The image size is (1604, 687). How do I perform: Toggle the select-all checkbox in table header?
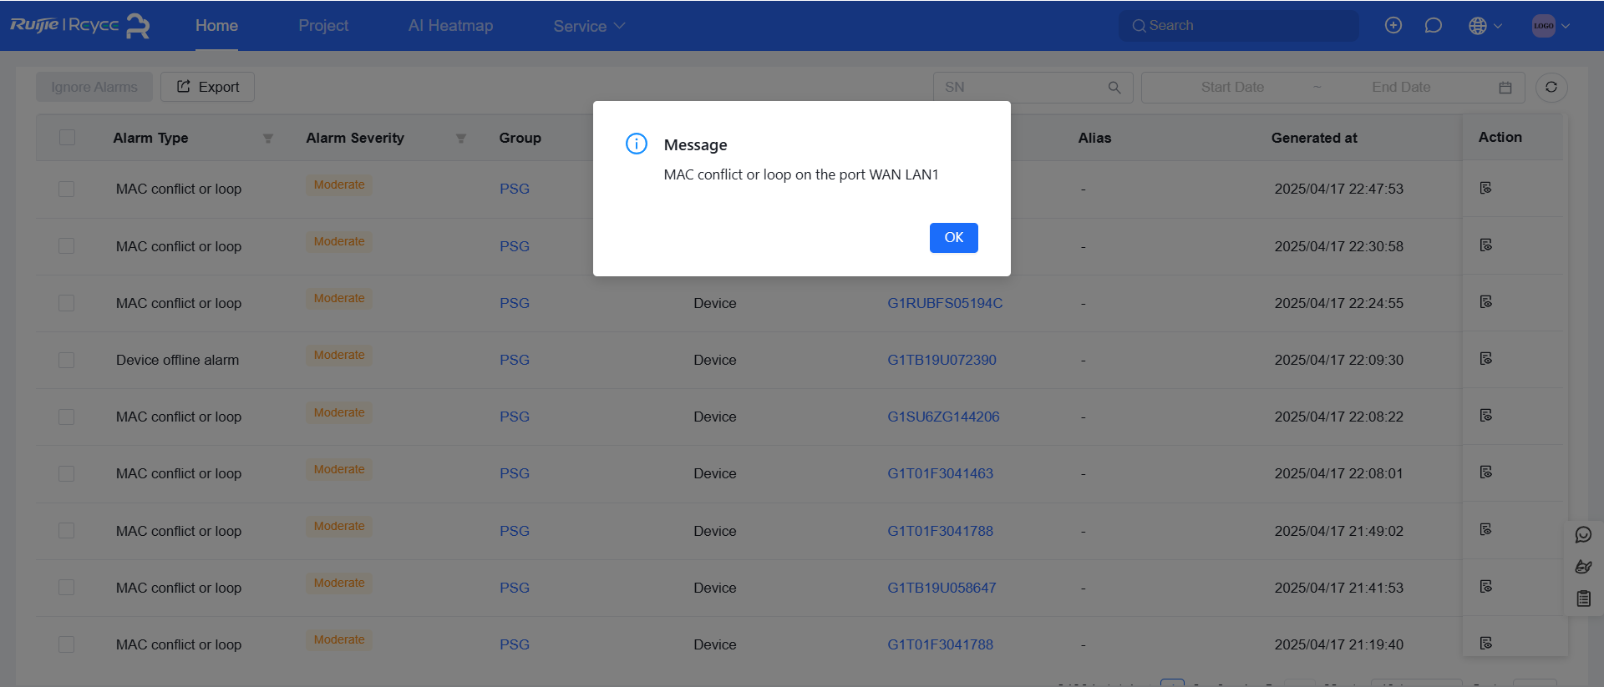point(68,138)
